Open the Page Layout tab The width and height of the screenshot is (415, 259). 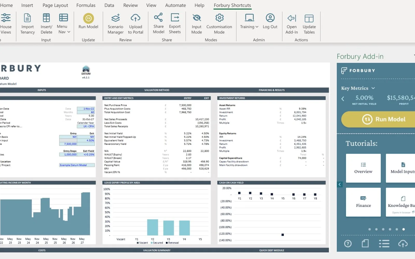(x=55, y=5)
